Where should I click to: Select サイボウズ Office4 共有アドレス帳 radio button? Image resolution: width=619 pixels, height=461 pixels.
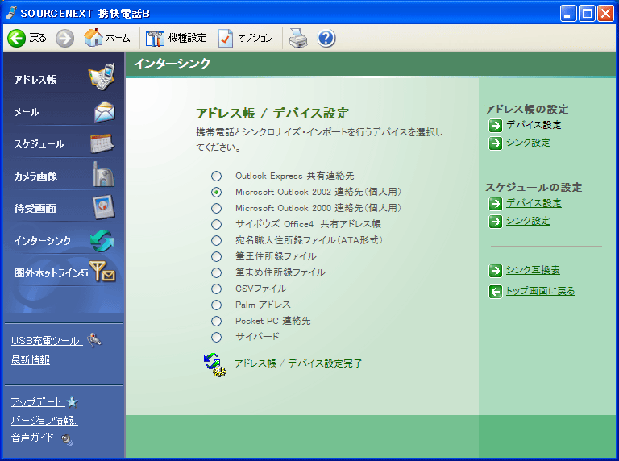(216, 225)
